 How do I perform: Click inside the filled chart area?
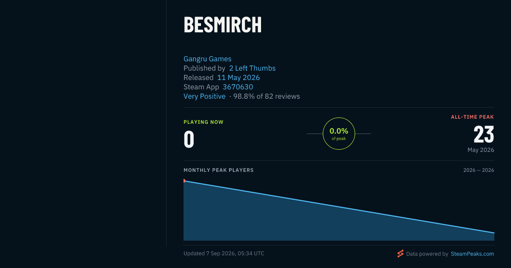[298, 221]
